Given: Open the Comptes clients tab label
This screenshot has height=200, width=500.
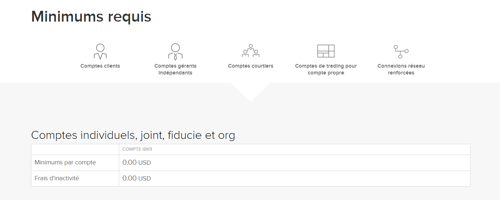Looking at the screenshot, I should click(100, 66).
